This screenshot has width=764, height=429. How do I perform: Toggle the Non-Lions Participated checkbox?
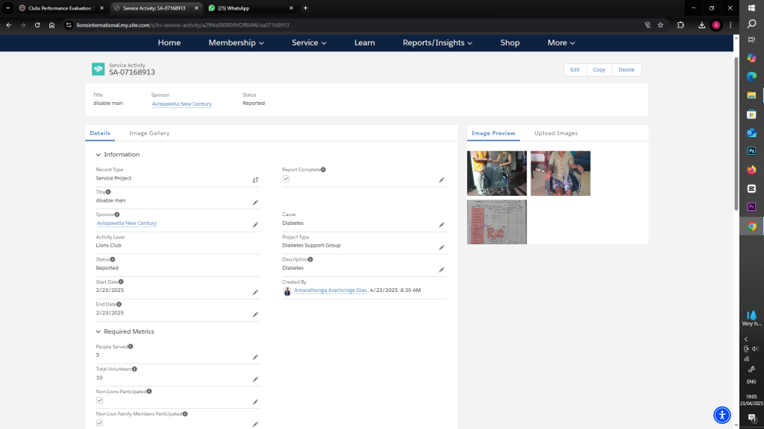99,400
